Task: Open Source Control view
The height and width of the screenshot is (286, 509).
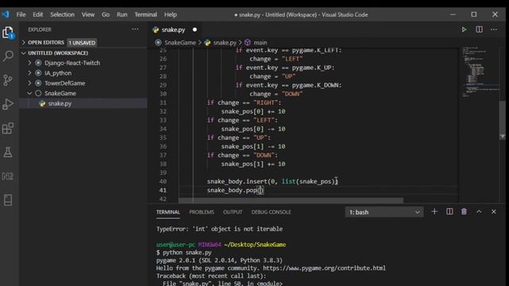Action: click(x=8, y=79)
